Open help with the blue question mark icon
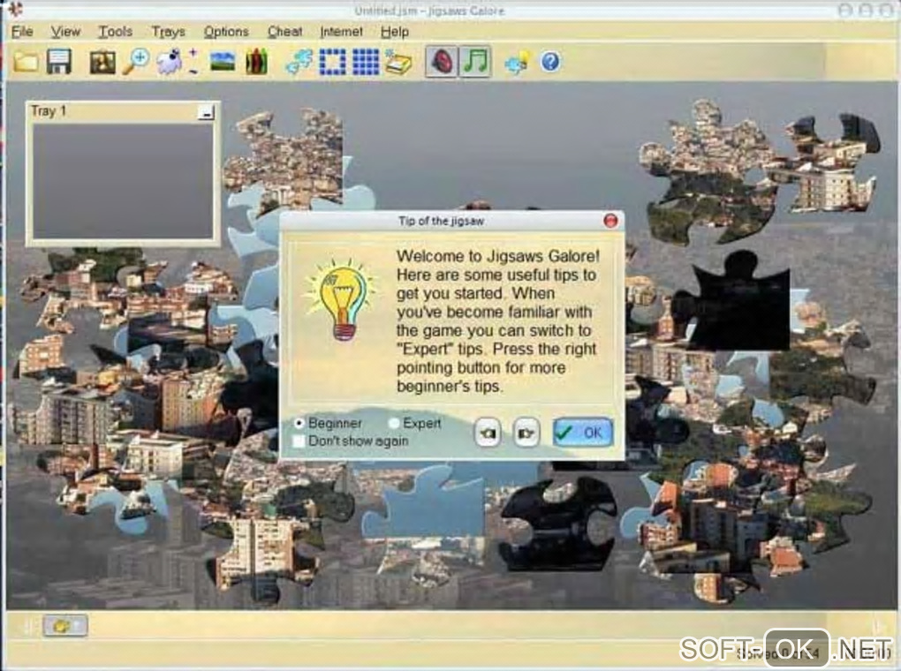901x671 pixels. (550, 62)
